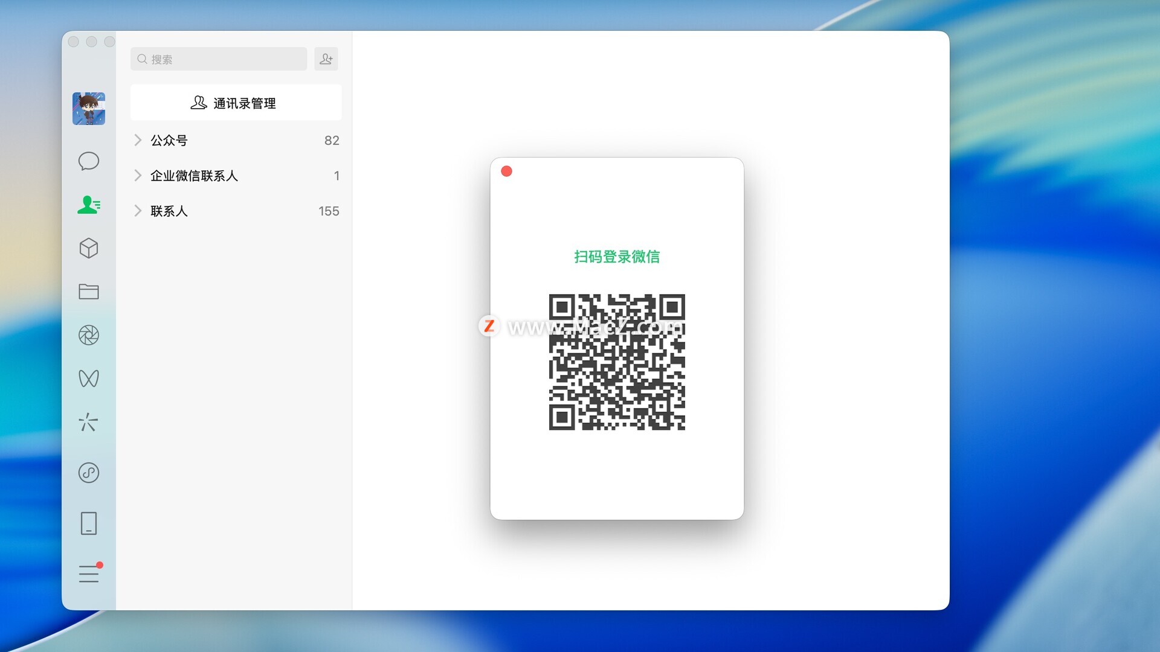Open the hamburger menu with red dot

click(x=89, y=573)
